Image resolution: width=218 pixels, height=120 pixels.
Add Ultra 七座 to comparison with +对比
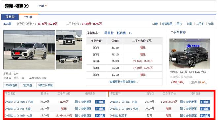point(205,109)
